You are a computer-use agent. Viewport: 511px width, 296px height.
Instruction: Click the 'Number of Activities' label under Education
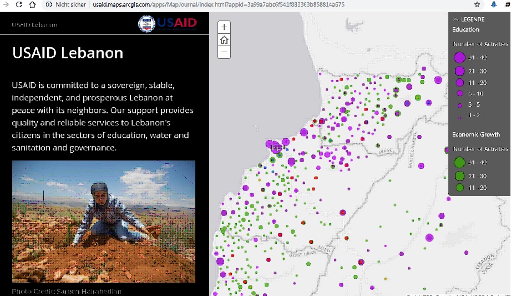click(480, 44)
